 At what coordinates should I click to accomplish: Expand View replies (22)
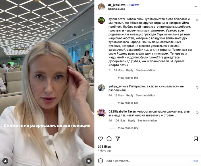point(129,128)
